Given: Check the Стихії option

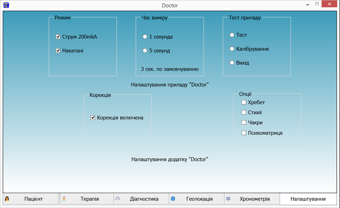Looking at the screenshot, I should point(244,113).
